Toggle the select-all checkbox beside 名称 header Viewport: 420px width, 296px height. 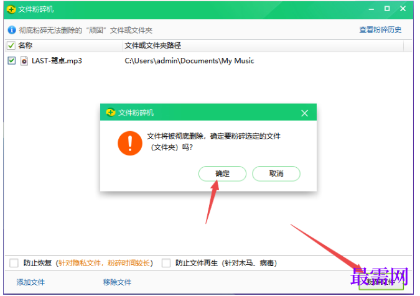point(11,45)
